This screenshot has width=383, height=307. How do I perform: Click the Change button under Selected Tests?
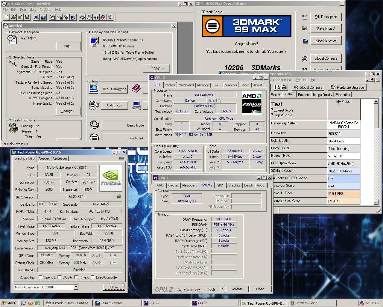68,111
